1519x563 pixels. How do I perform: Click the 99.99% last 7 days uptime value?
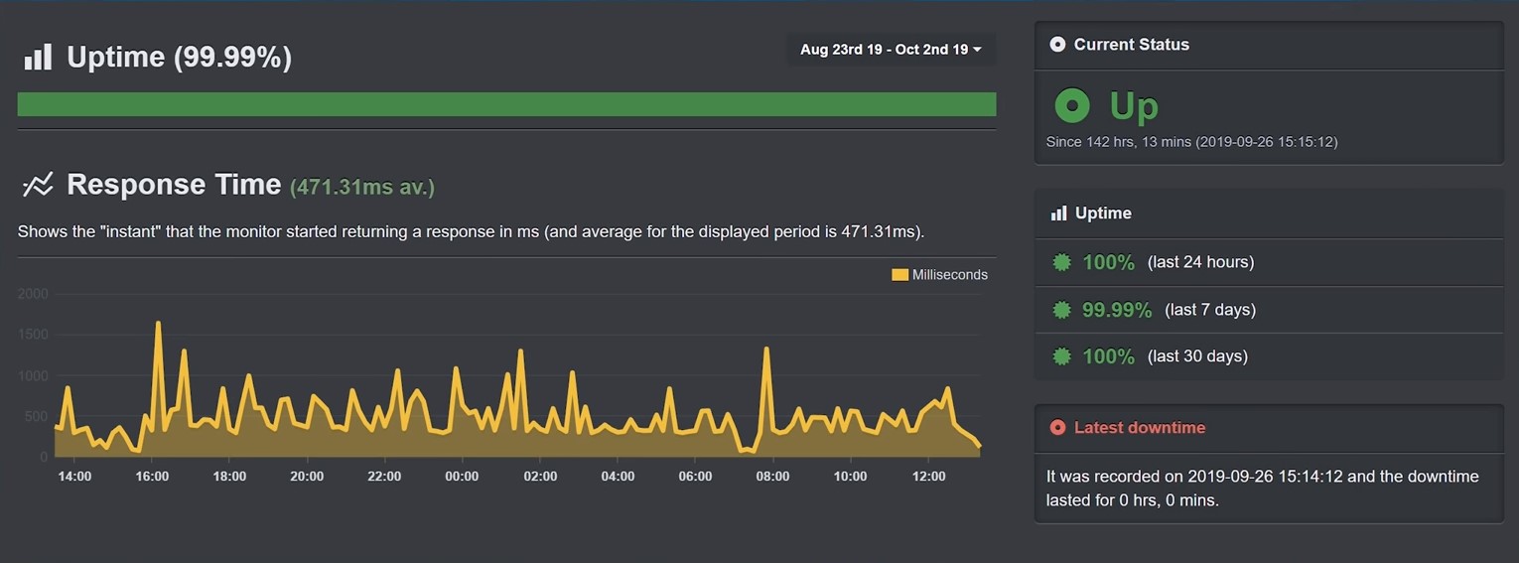pos(1117,310)
